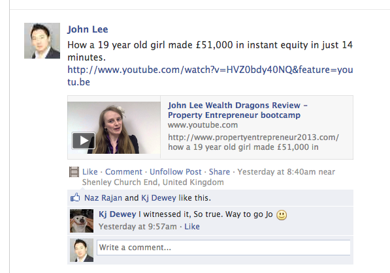Share this post
The width and height of the screenshot is (390, 273).
tap(219, 172)
